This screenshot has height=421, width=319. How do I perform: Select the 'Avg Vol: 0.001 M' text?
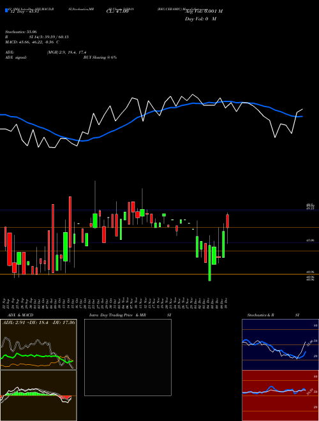coord(204,11)
